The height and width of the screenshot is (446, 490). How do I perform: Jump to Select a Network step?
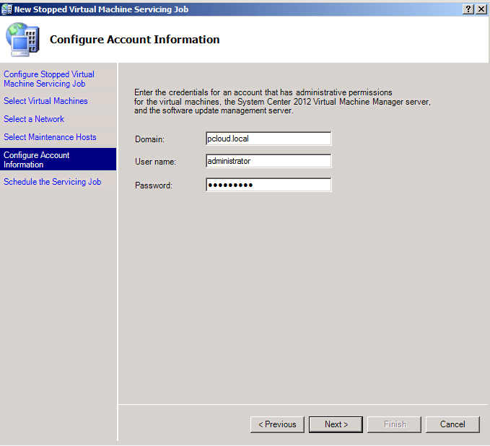click(x=34, y=119)
